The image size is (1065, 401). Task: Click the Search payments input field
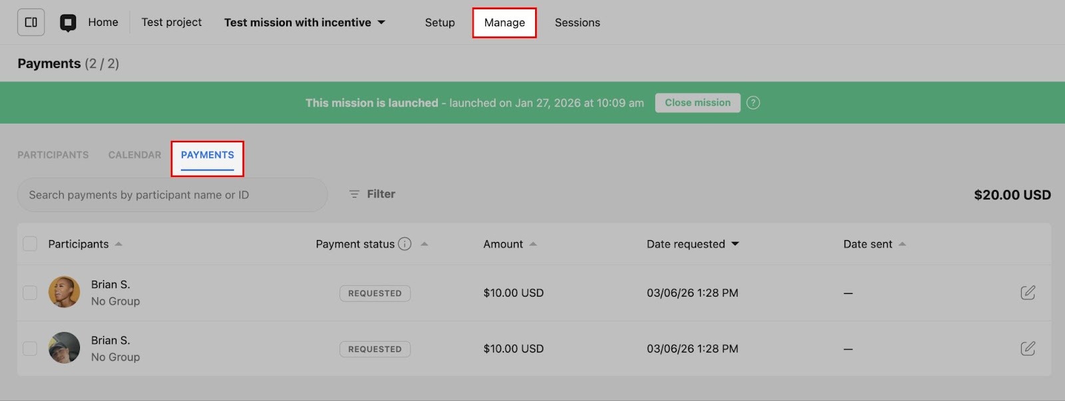[172, 195]
